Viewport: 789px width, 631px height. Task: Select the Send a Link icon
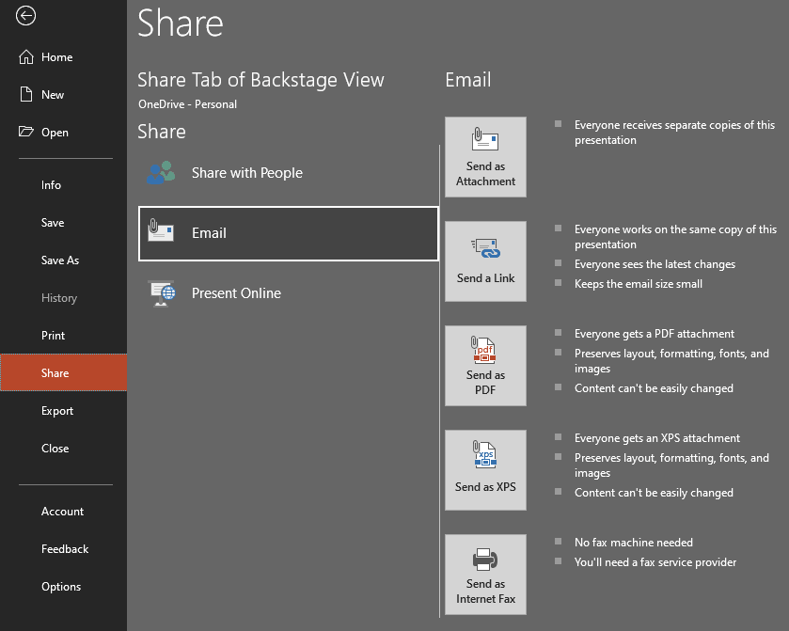485,244
